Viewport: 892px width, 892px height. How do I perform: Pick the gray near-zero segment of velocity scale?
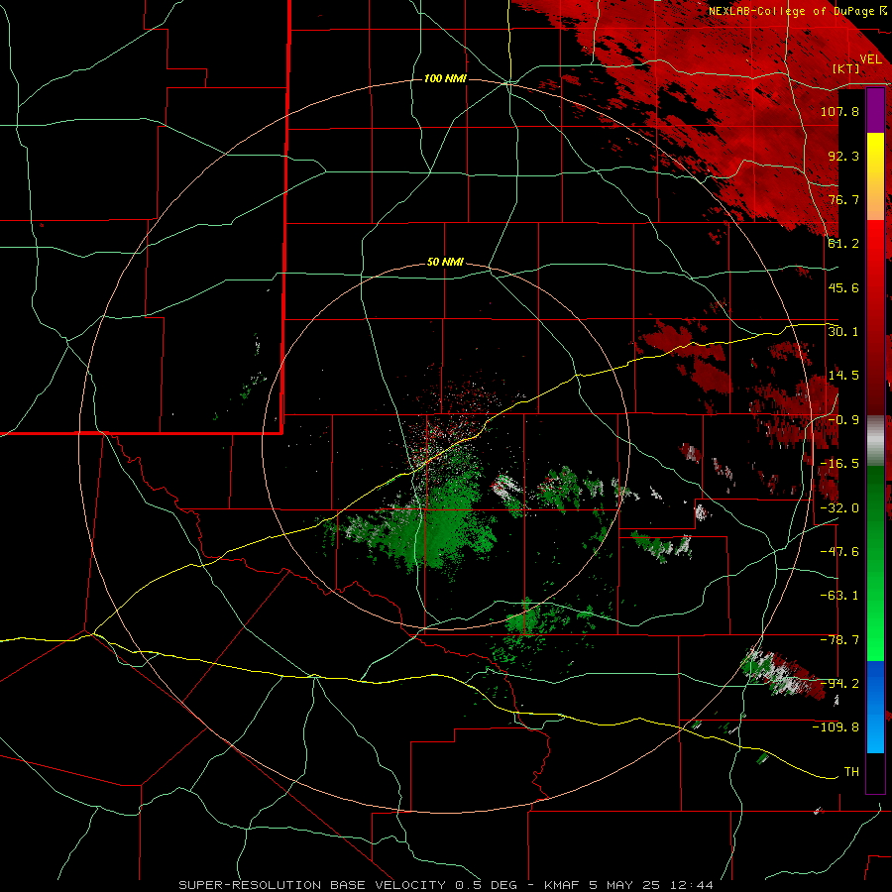875,441
